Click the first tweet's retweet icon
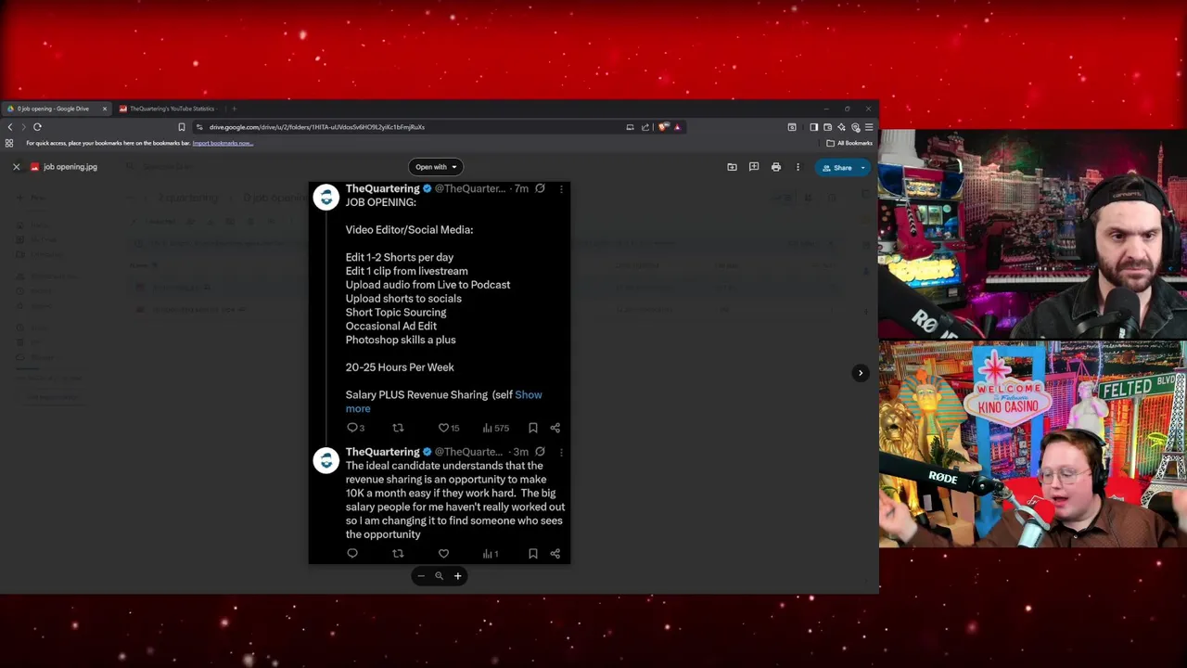 (x=398, y=428)
